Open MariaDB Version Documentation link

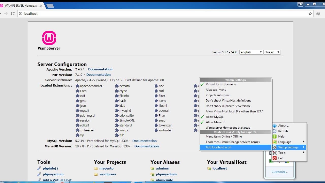click(x=147, y=146)
